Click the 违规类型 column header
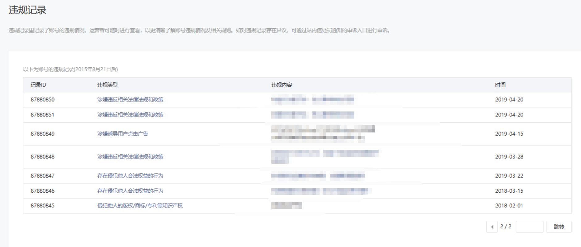 [x=107, y=85]
